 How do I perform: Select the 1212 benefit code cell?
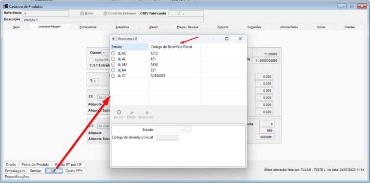click(x=174, y=54)
